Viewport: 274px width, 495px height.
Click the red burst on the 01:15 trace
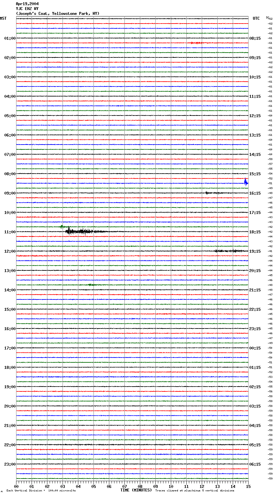coord(197,43)
